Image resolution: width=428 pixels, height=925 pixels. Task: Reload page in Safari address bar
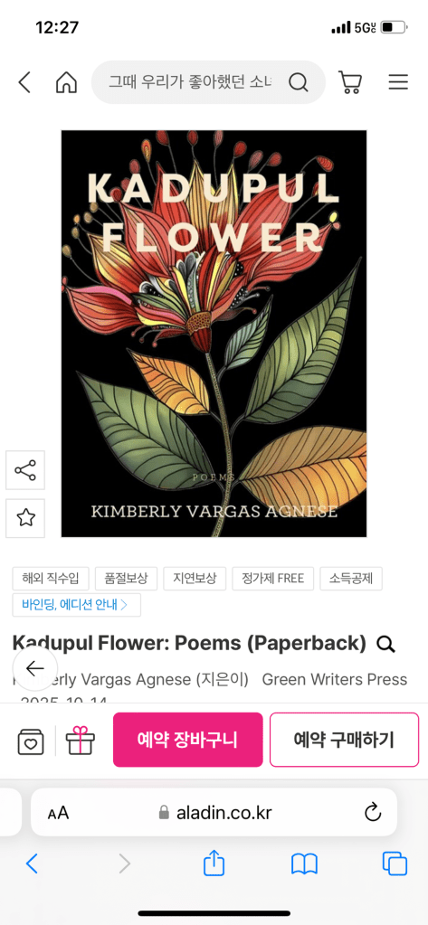[373, 813]
